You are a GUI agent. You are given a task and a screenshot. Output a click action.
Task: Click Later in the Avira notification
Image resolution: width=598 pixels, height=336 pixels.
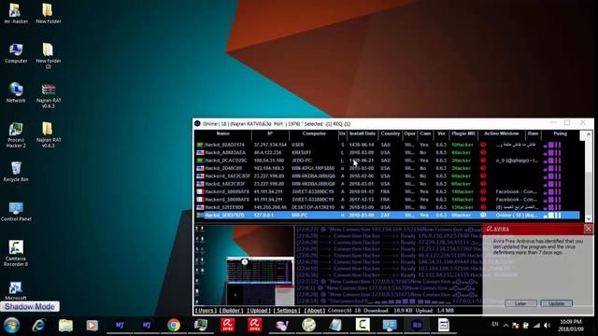pos(520,303)
